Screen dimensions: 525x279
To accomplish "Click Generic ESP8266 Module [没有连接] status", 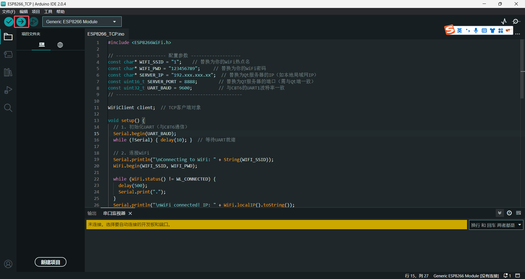I will (x=466, y=276).
